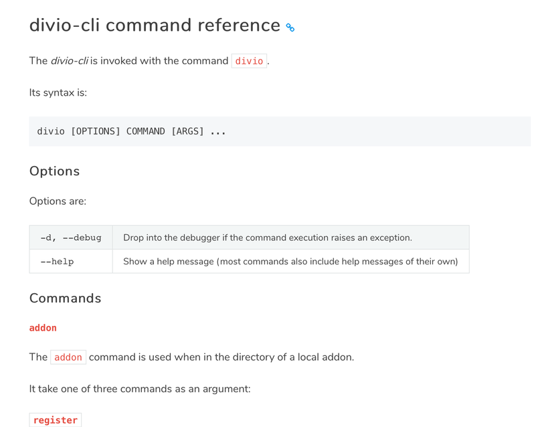Click the italic 'divio-cli' text
552x427 pixels.
click(70, 61)
